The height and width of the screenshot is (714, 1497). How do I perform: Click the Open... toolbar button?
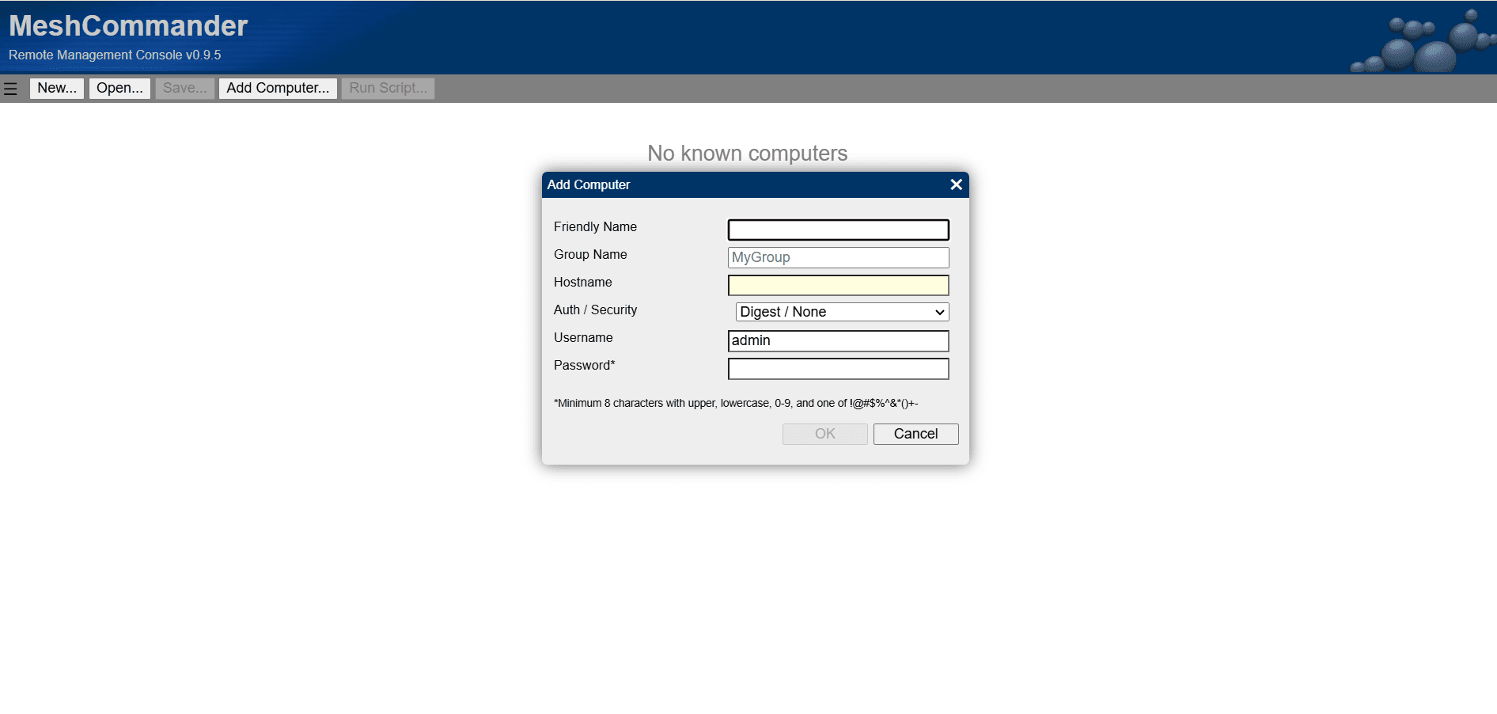(119, 88)
